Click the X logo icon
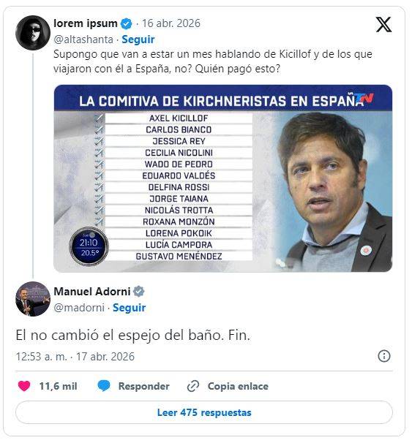 [x=383, y=25]
